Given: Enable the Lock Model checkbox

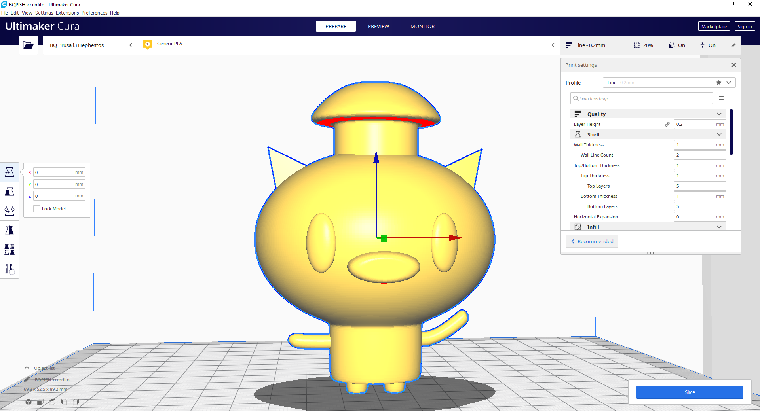Looking at the screenshot, I should [37, 208].
